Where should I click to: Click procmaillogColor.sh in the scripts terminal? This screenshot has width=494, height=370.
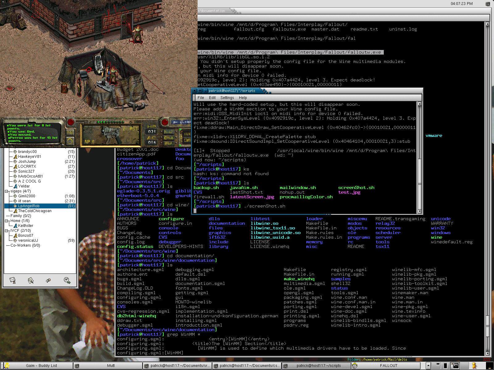click(x=306, y=197)
